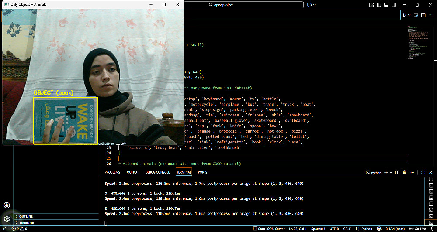Switch to the OUTPUT tab
Viewport: 437px width, 232px height.
(133, 172)
